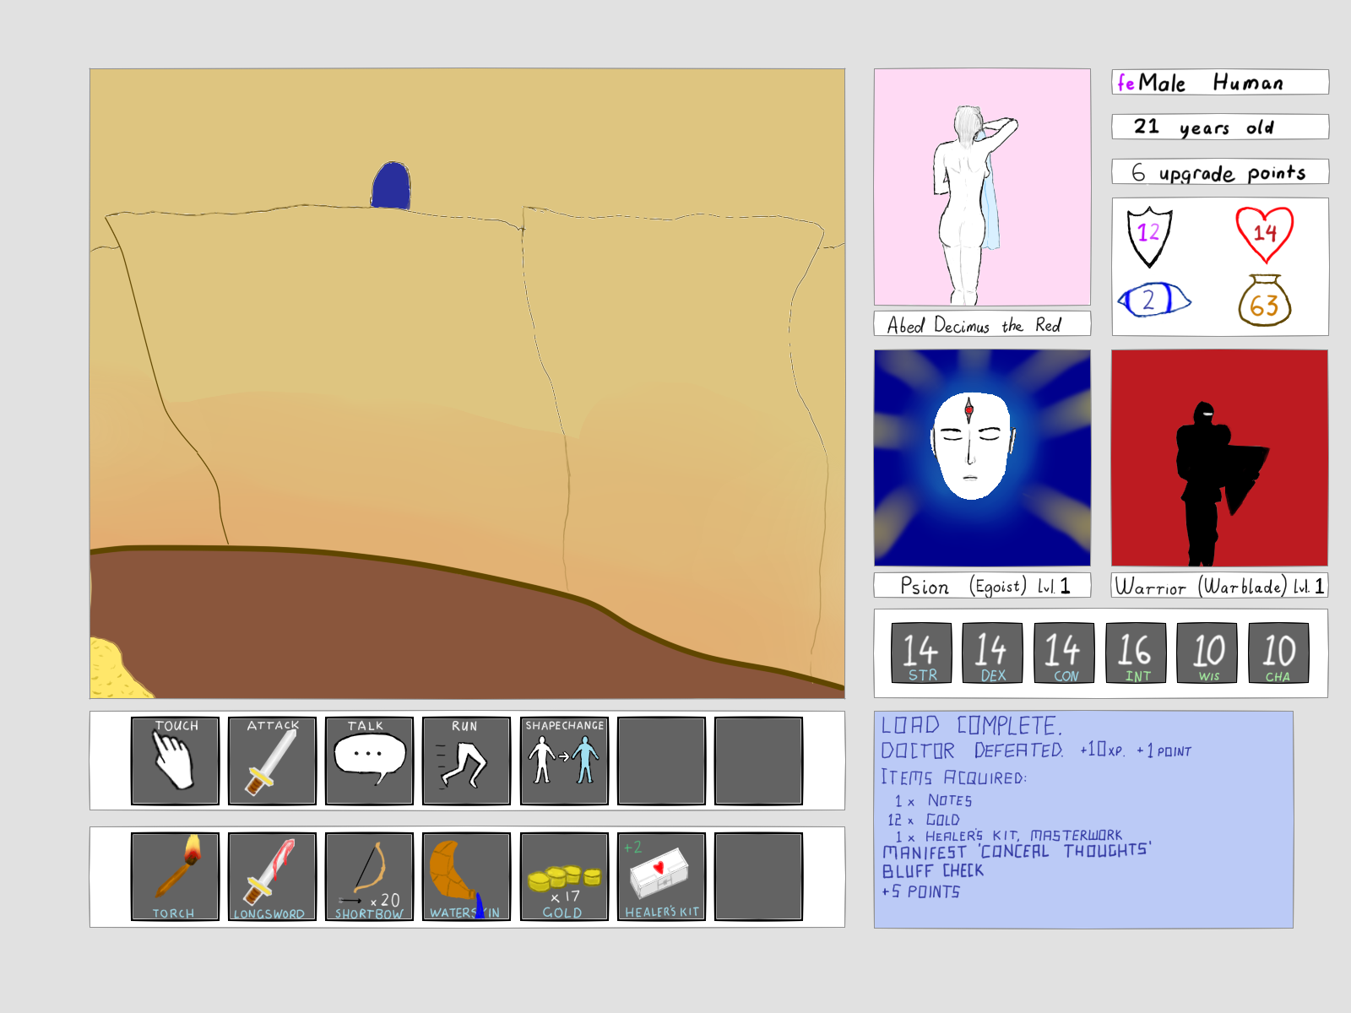Use the Waterskin inventory item
Image resolution: width=1351 pixels, height=1013 pixels.
pyautogui.click(x=466, y=876)
